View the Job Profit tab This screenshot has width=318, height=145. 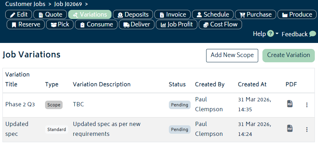point(177,24)
